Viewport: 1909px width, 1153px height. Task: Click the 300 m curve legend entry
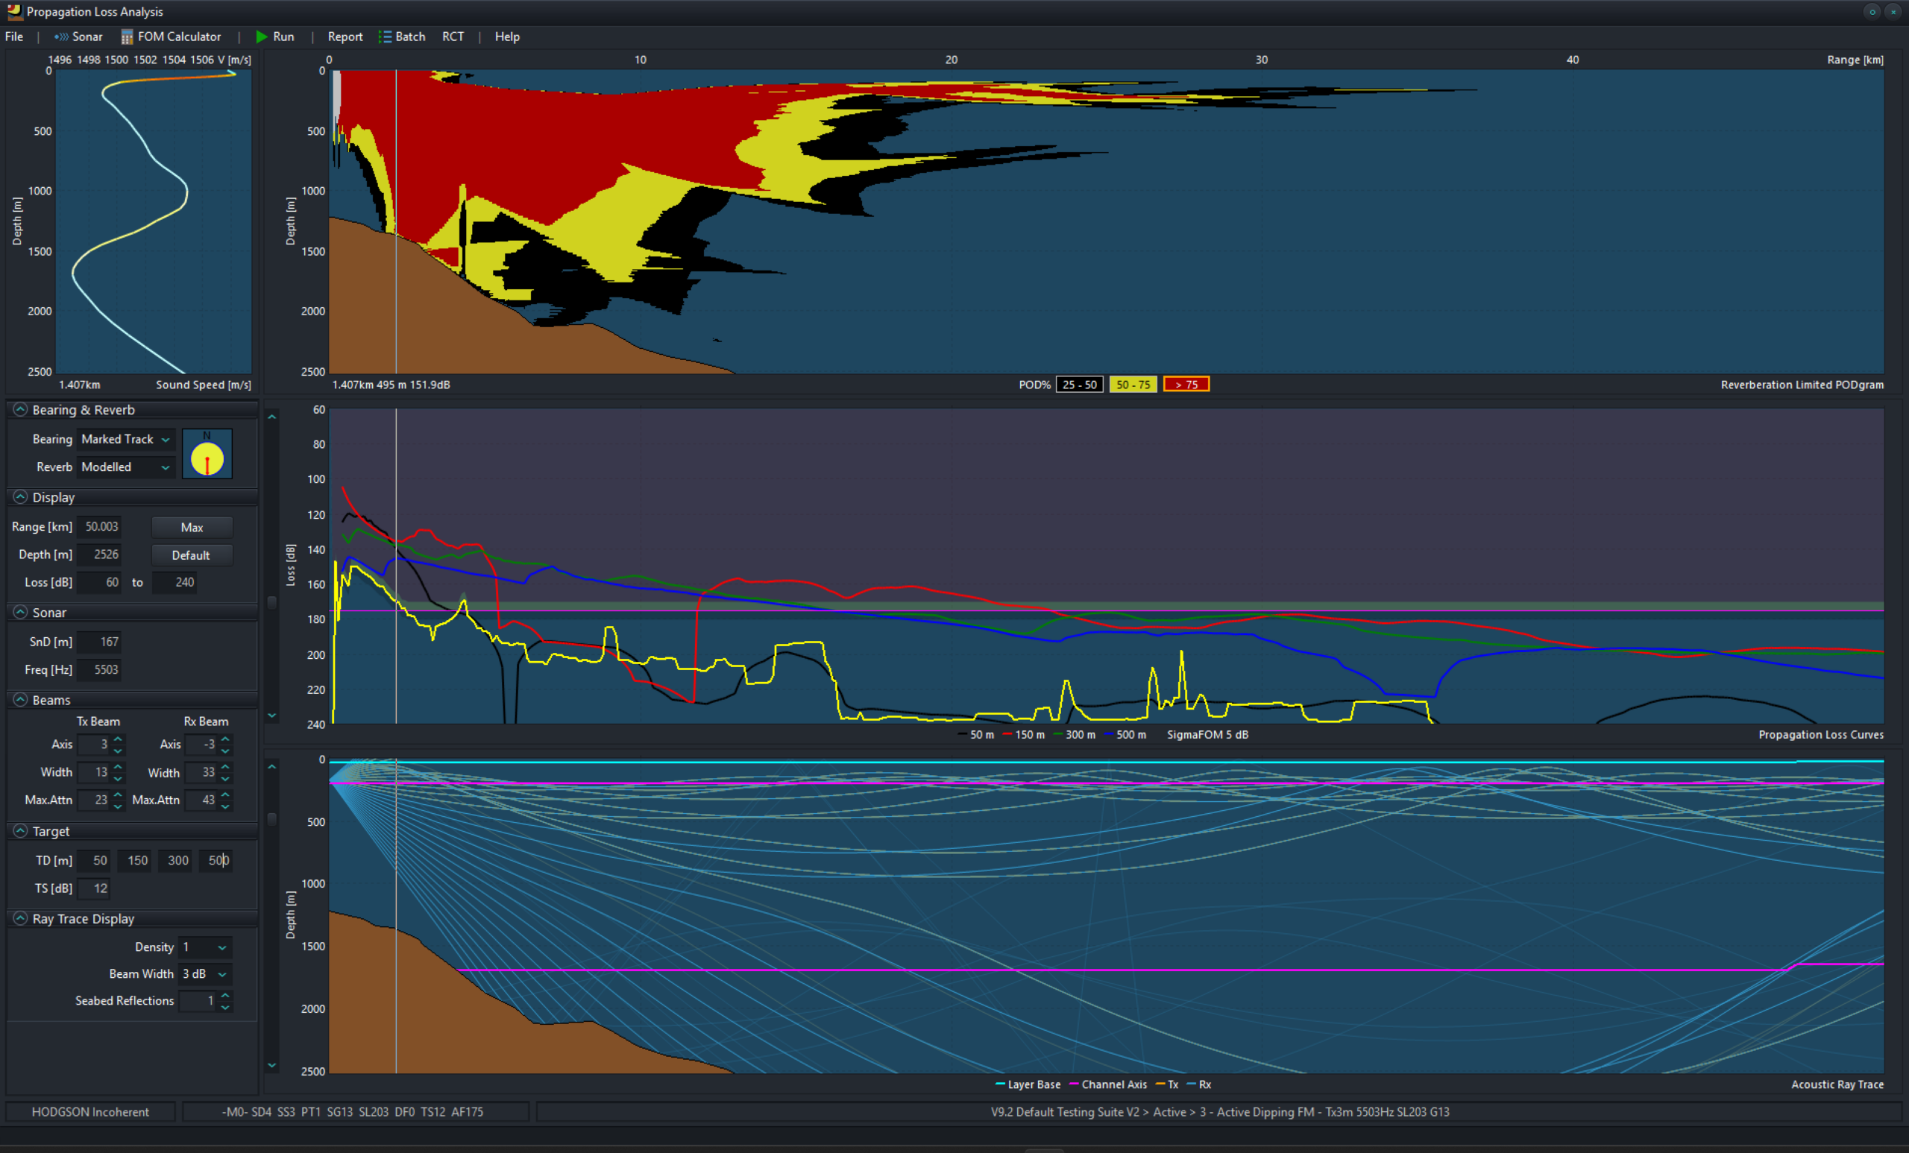click(x=1075, y=735)
